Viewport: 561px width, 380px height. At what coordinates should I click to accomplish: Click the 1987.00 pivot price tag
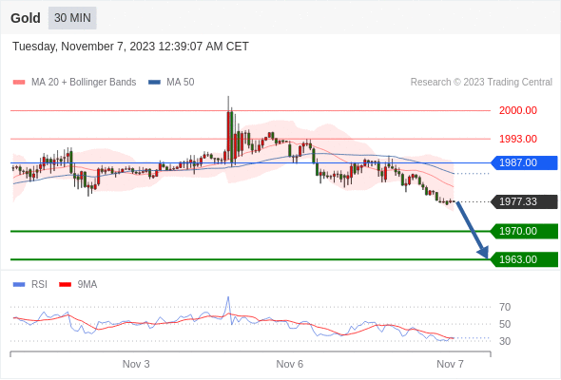pos(524,162)
